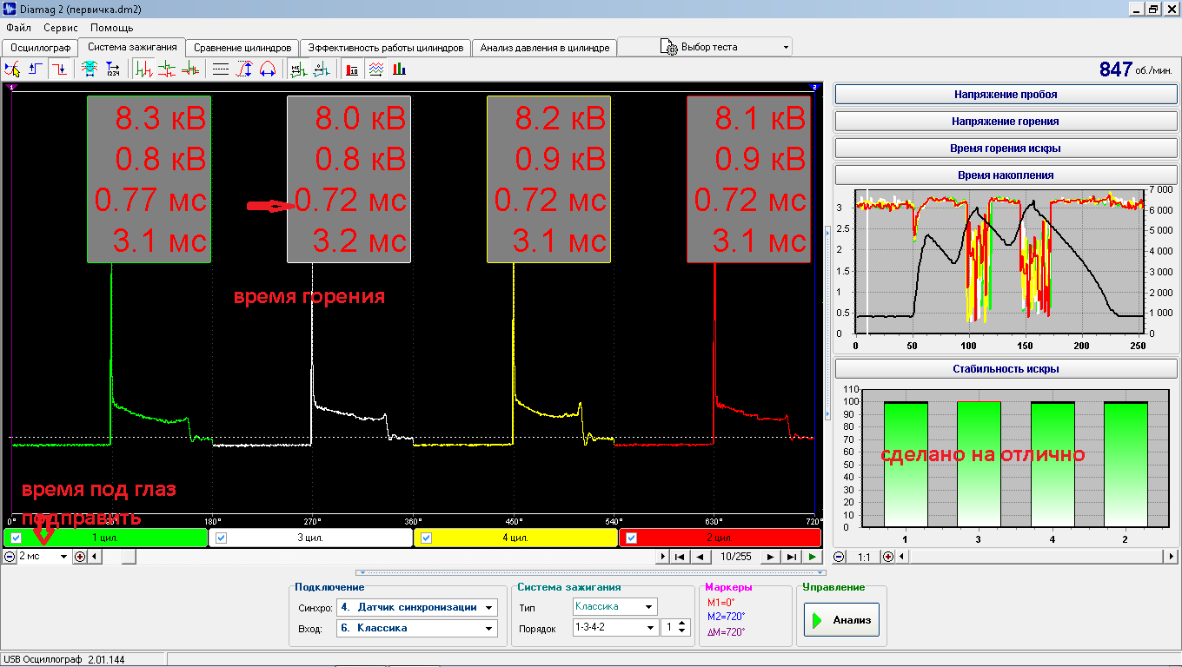Viewport: 1182px width, 667px height.
Task: Switch to the Осциллограф tab
Action: coord(40,48)
